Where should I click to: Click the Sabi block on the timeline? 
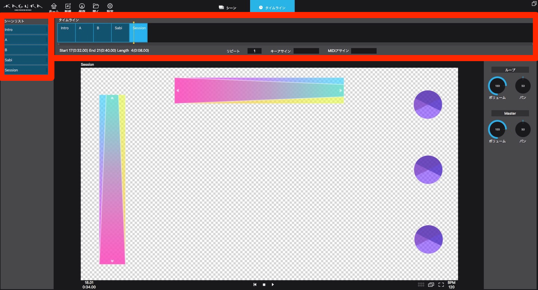point(120,33)
